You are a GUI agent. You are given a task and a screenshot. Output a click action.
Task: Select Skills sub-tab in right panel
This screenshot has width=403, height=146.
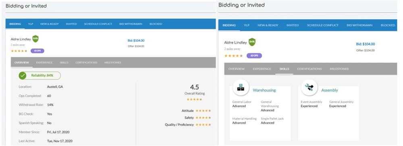(284, 69)
